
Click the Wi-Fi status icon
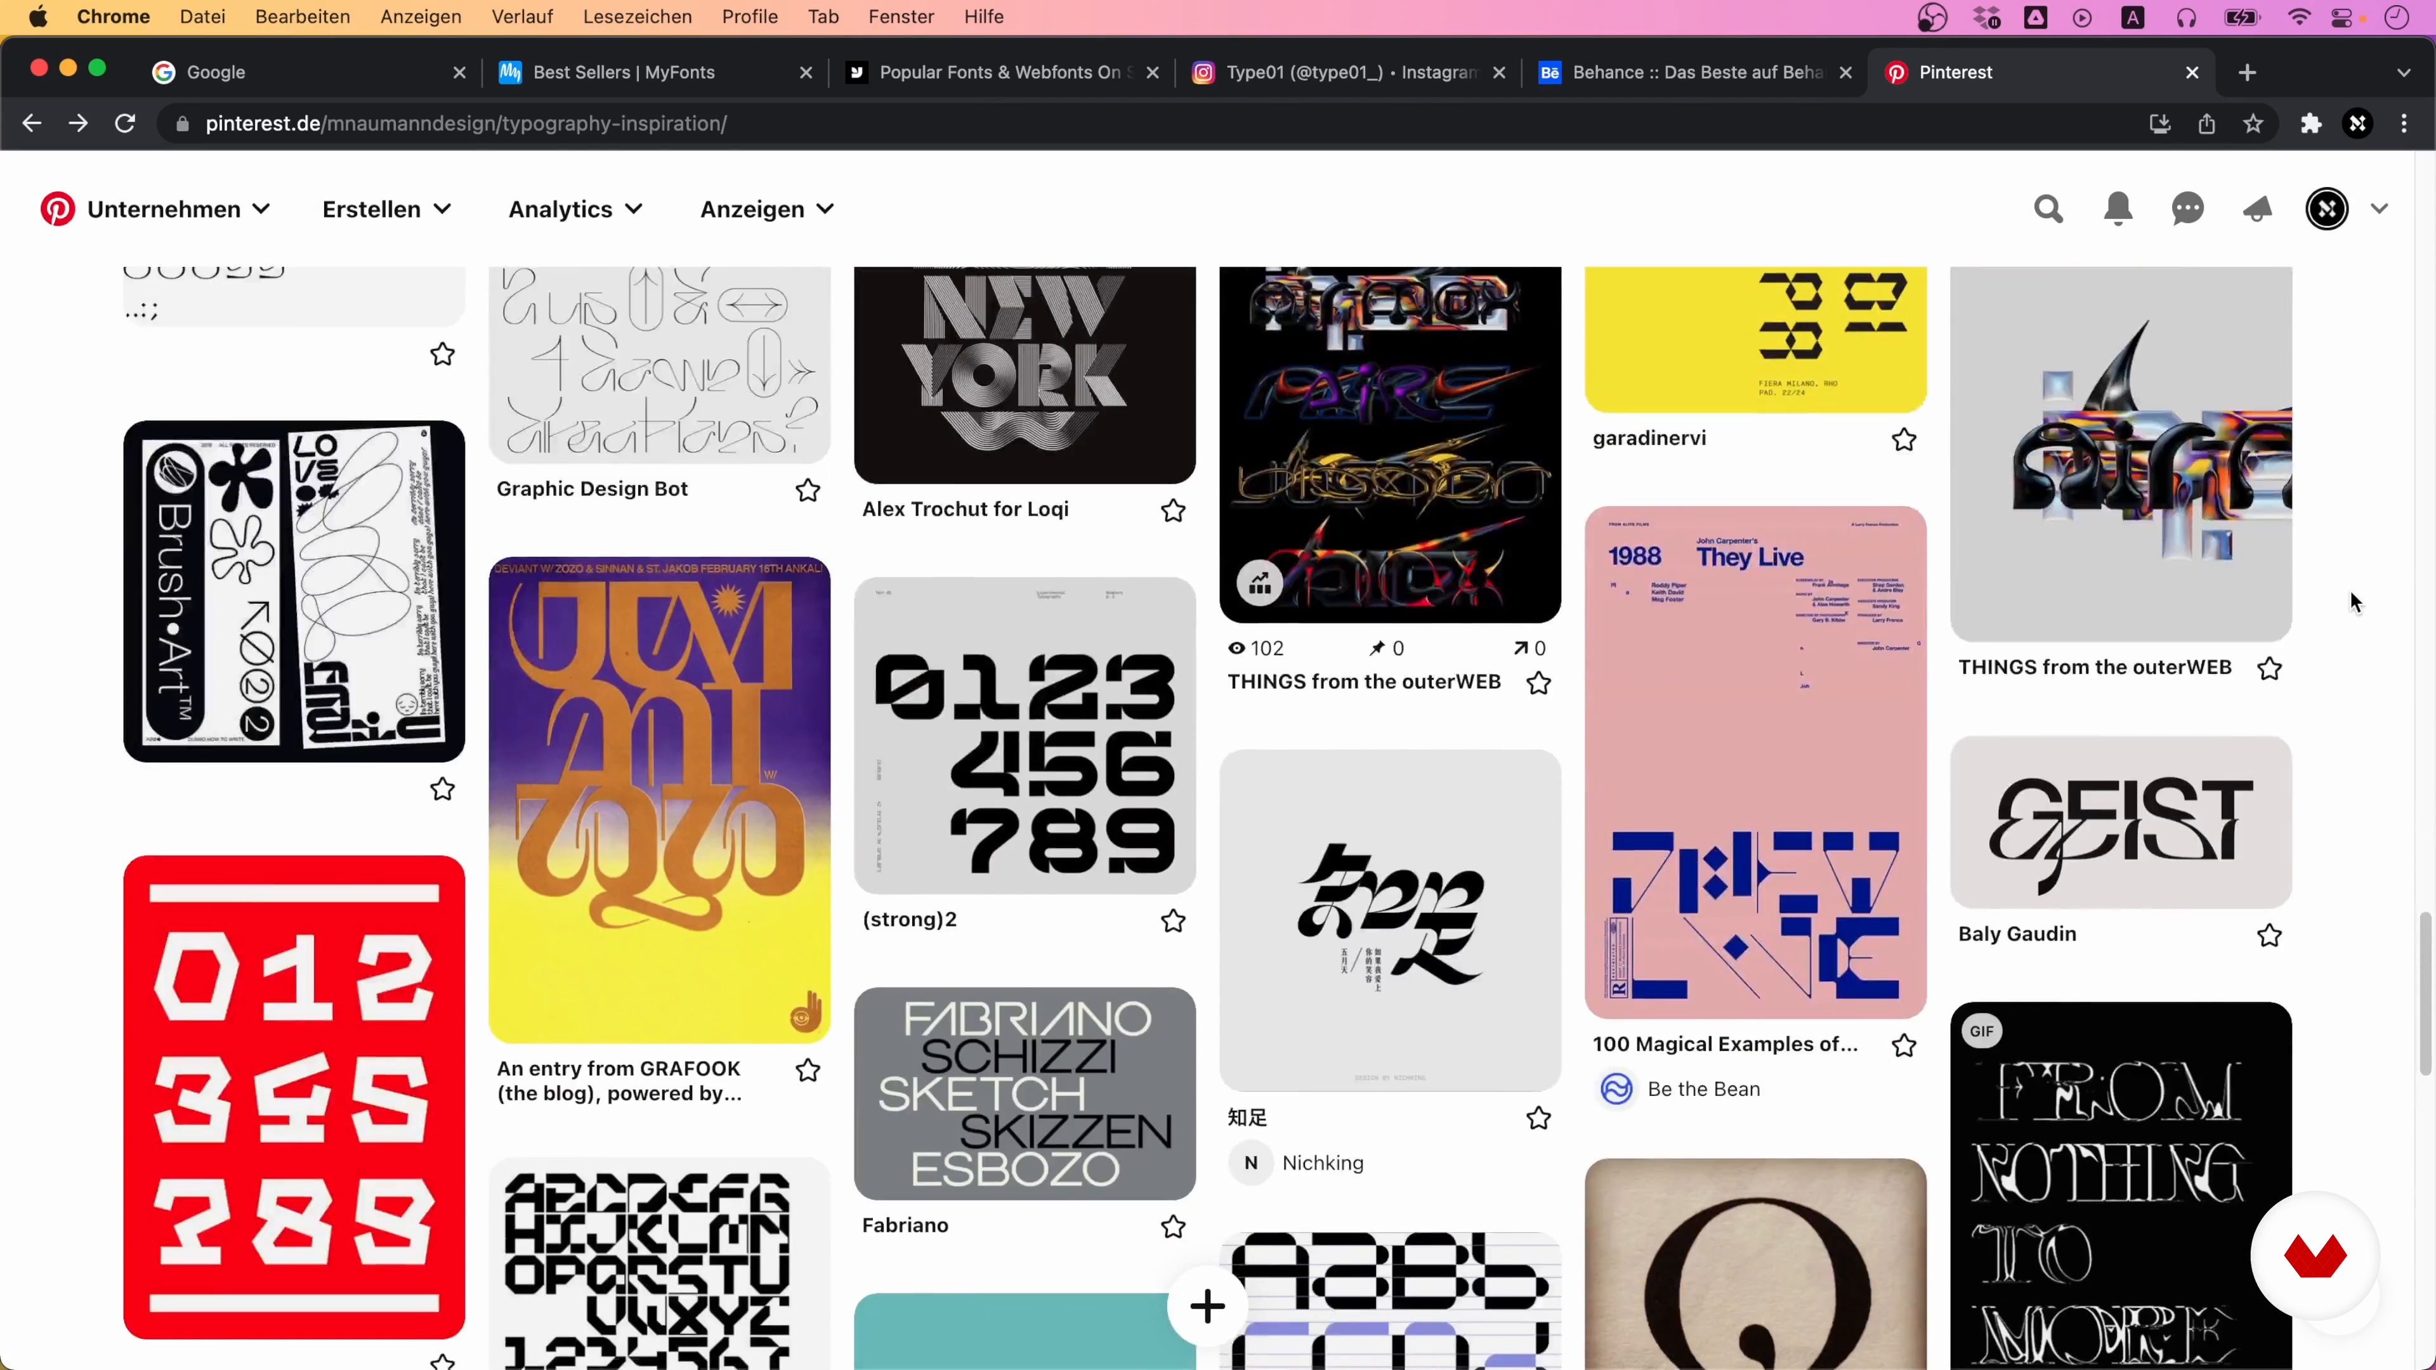pos(2299,17)
